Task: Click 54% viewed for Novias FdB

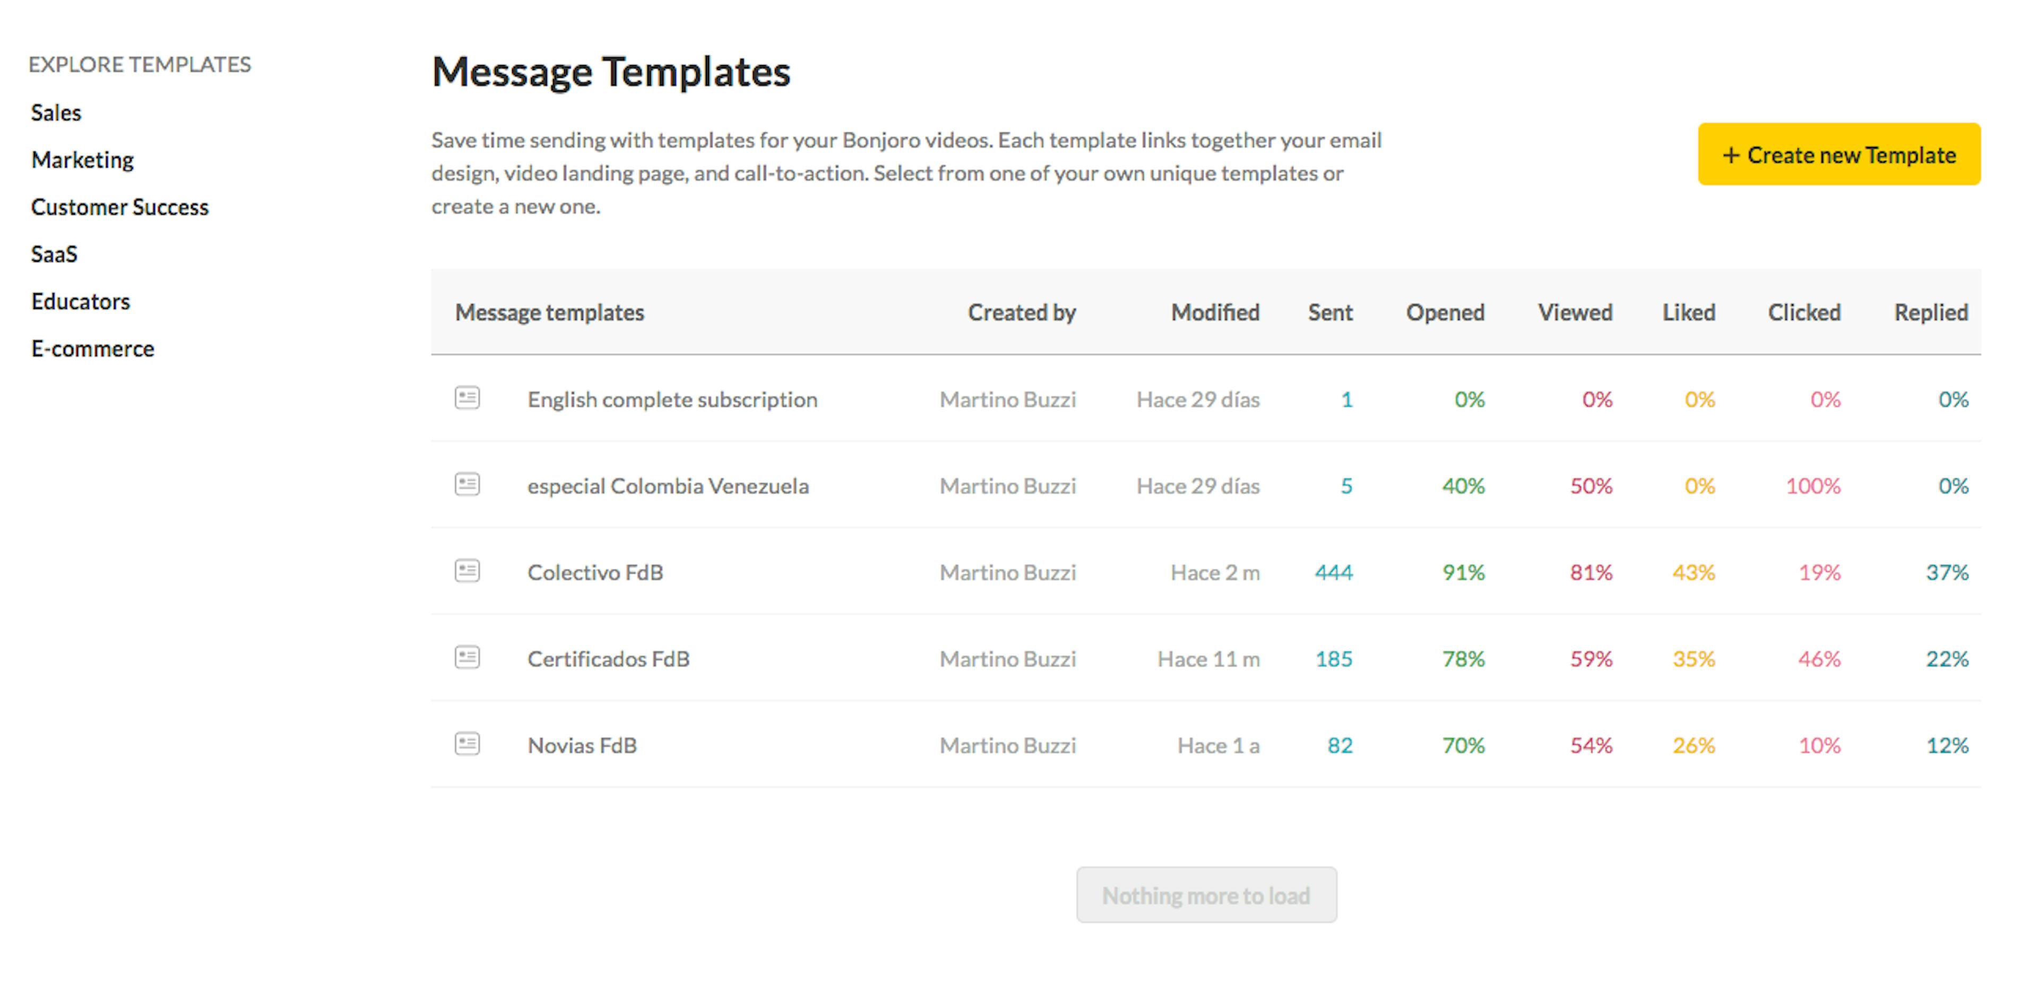Action: click(x=1591, y=746)
